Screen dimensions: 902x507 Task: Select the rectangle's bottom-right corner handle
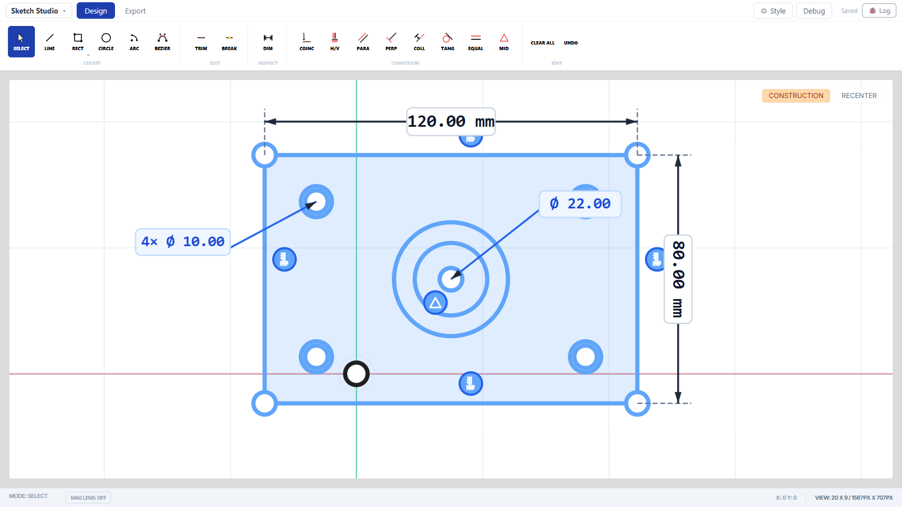point(638,403)
